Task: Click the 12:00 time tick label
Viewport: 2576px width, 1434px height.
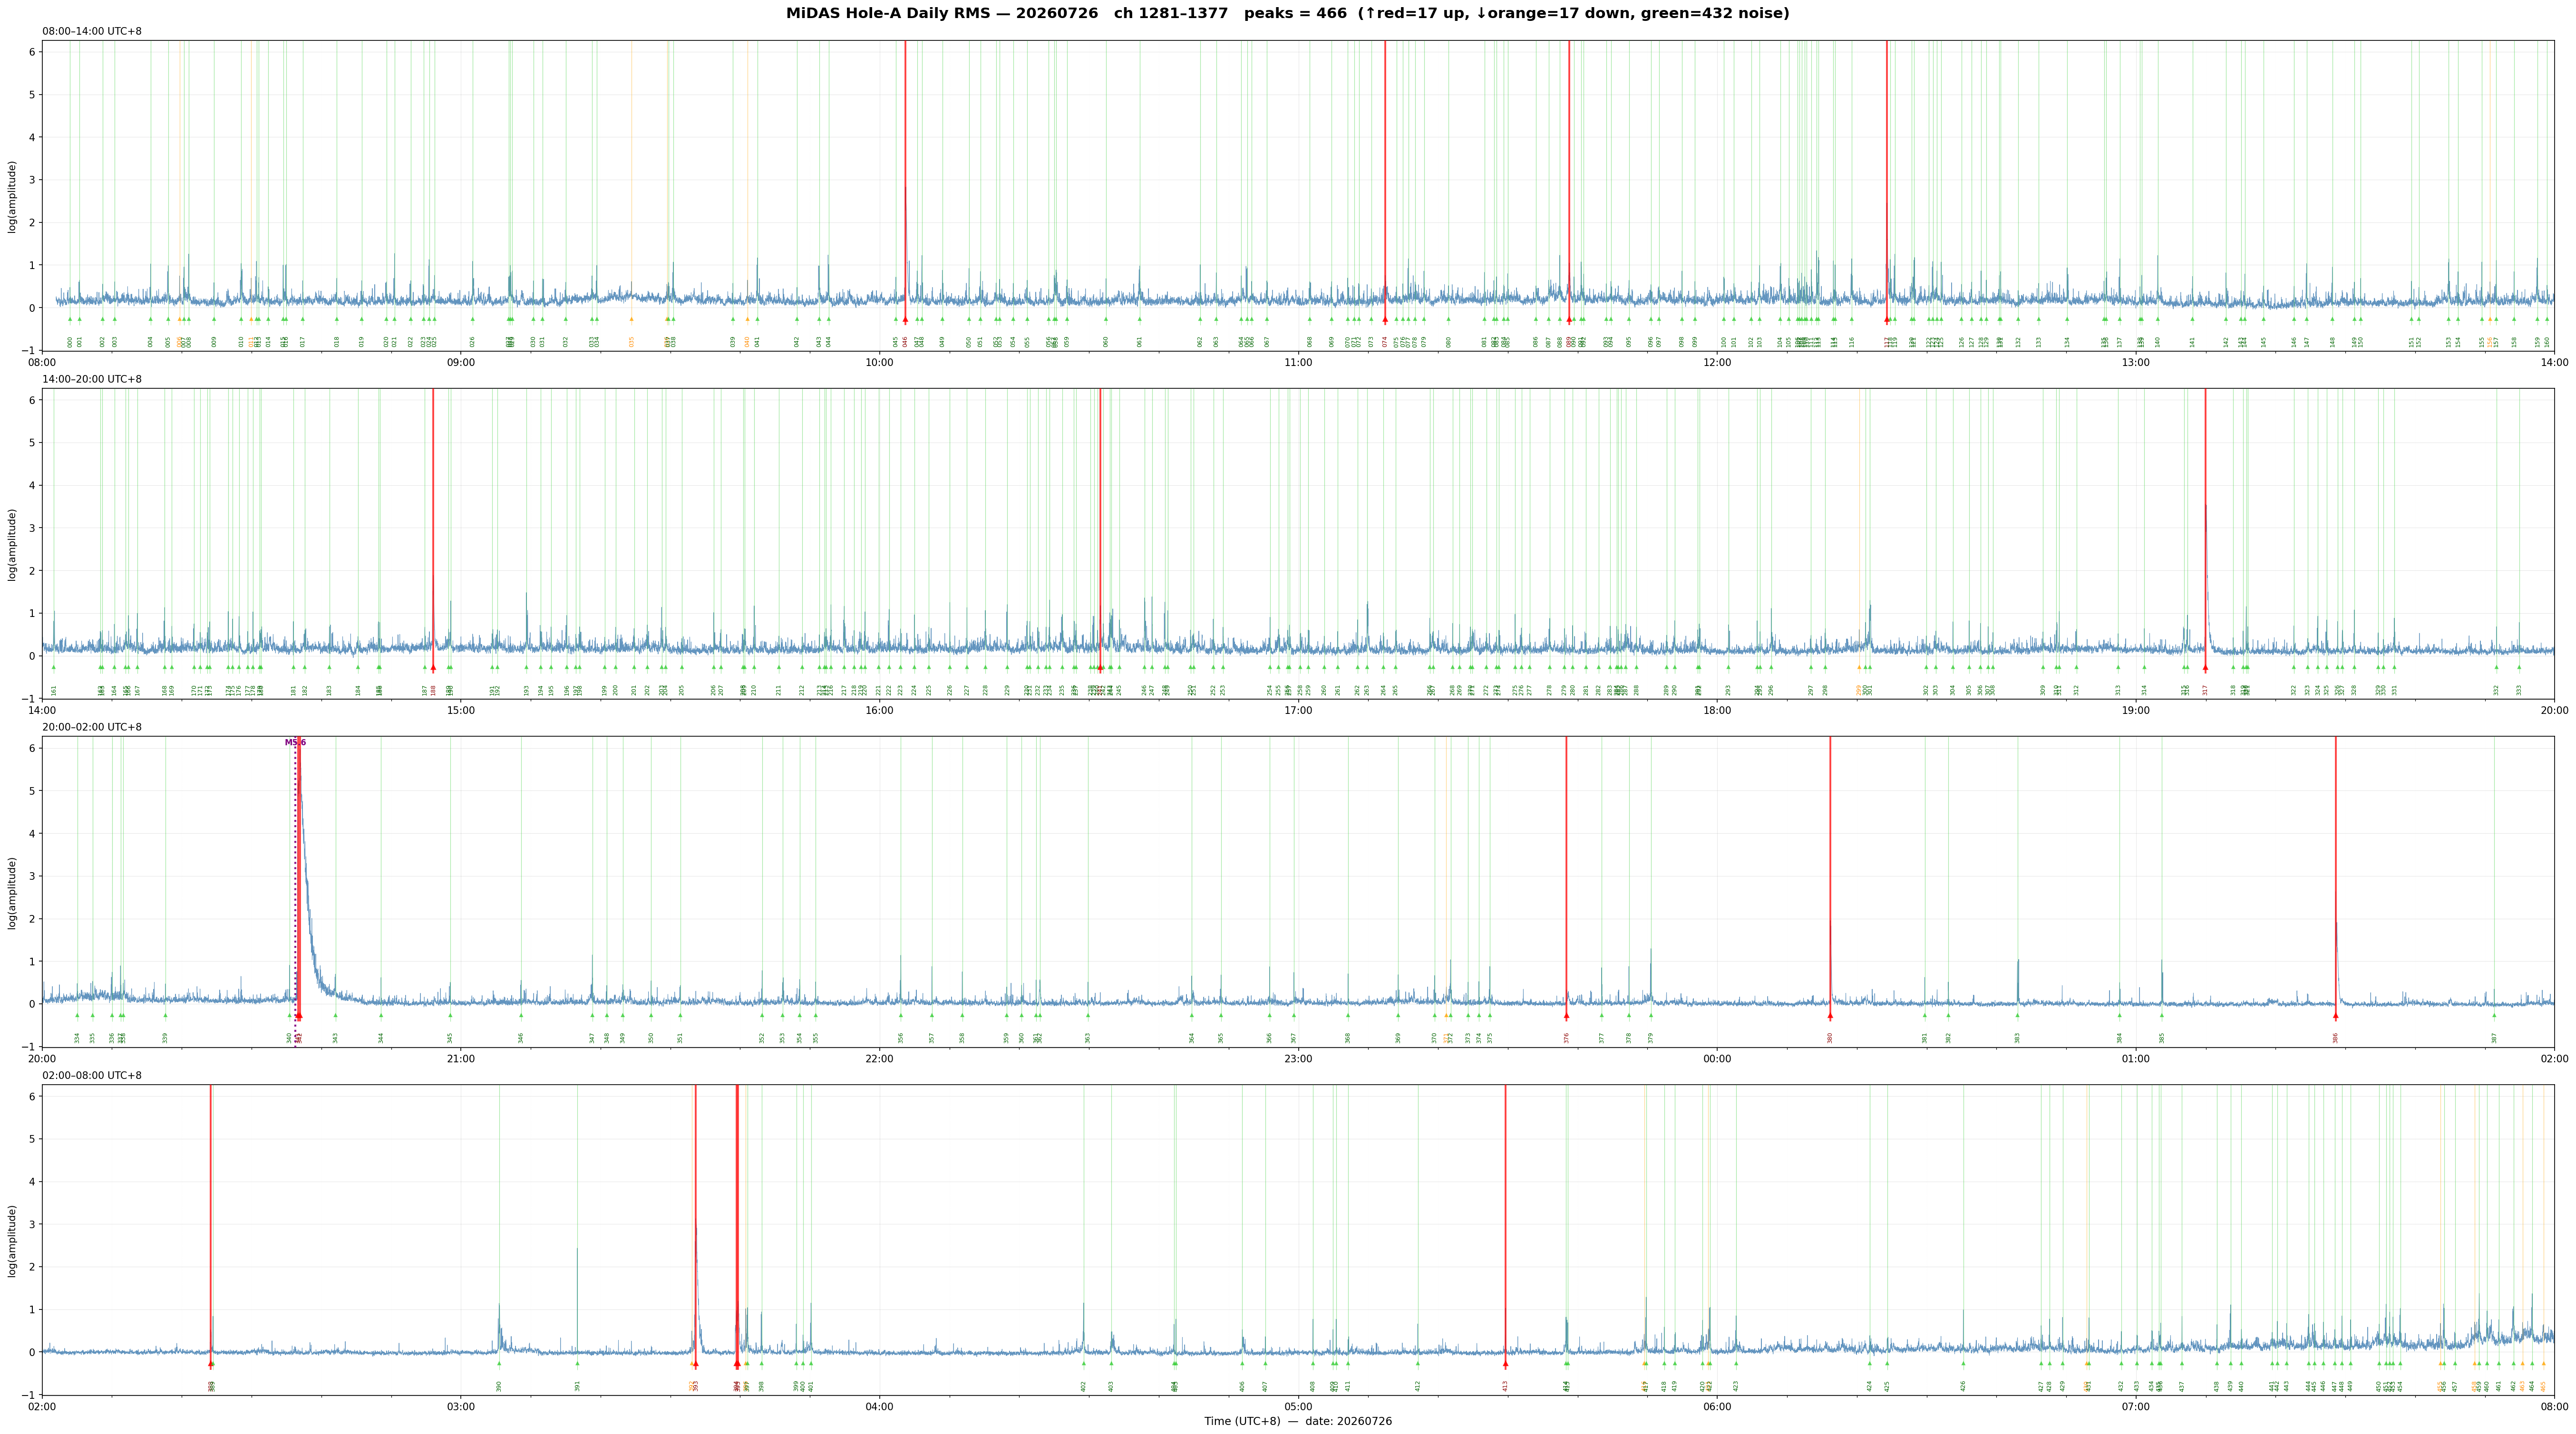Action: tap(1717, 362)
